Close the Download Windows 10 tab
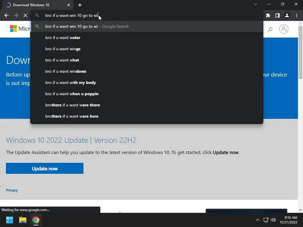This screenshot has height=227, width=303. tap(69, 5)
